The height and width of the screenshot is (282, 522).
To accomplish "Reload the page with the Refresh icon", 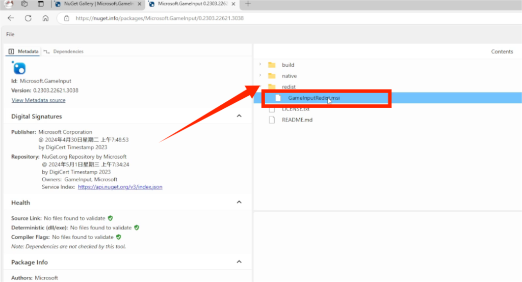I will [28, 18].
